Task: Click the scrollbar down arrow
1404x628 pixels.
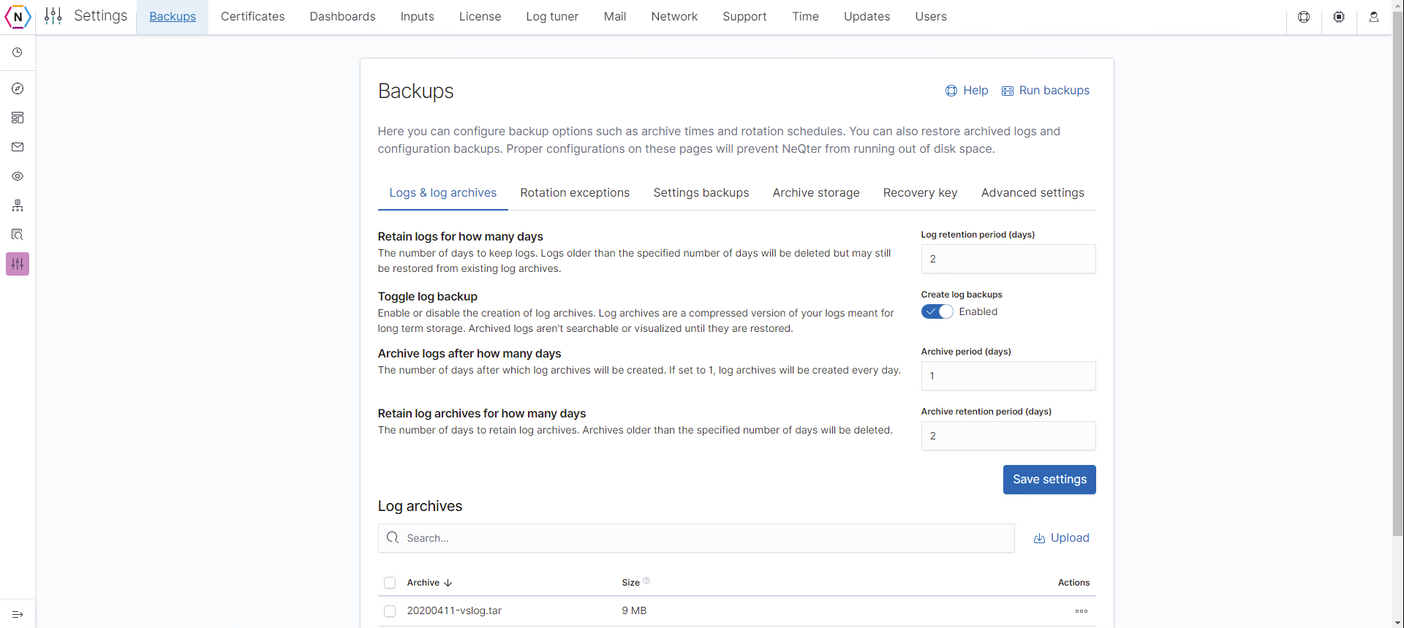Action: point(1397,622)
